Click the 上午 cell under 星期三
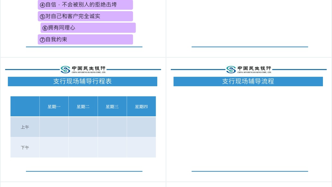This screenshot has height=187, width=332. (x=112, y=127)
